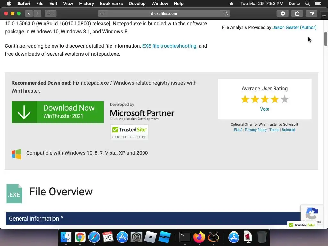Open Spotlight search in menu bar

pyautogui.click(x=307, y=4)
